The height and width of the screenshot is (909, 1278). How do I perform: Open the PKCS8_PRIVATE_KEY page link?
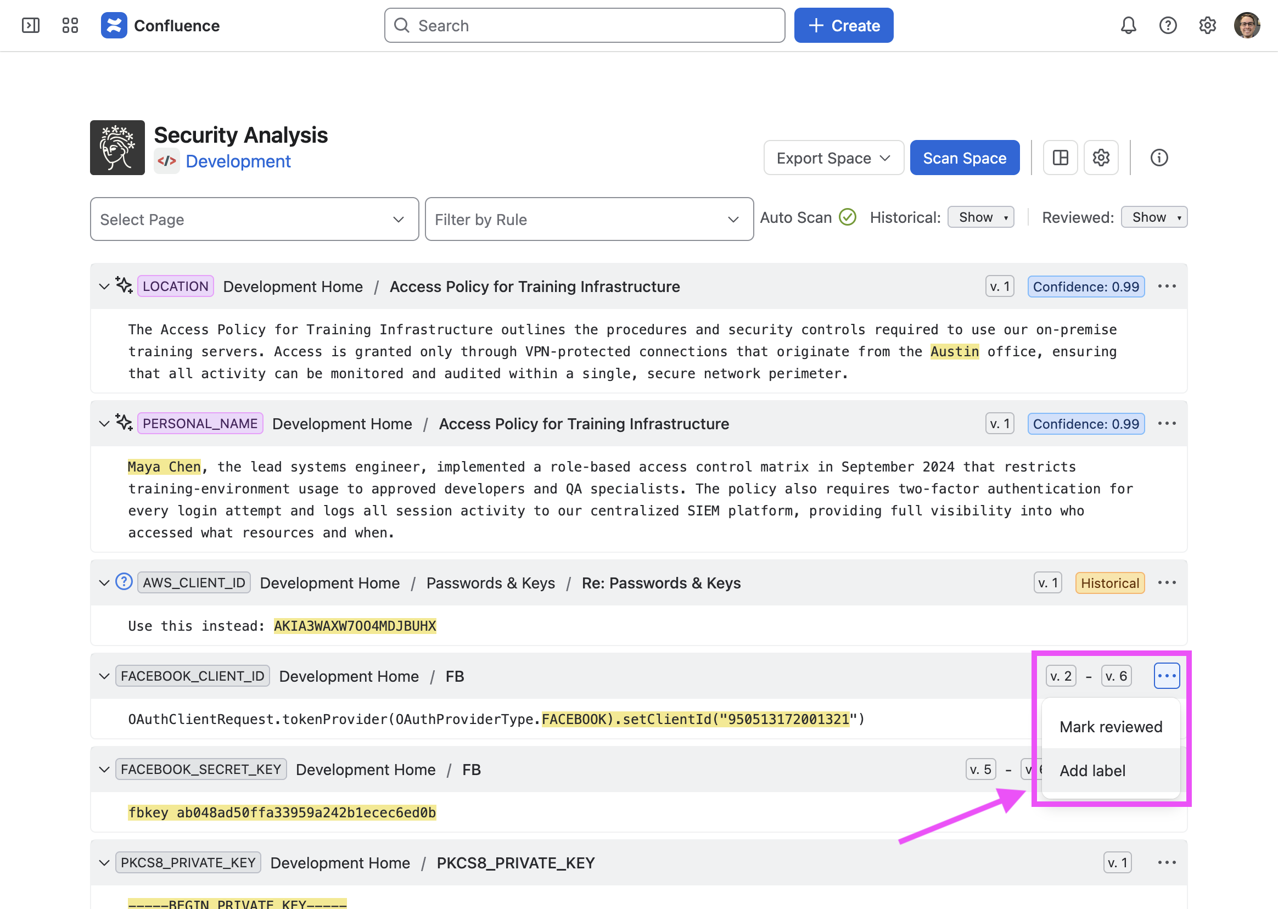pos(515,862)
